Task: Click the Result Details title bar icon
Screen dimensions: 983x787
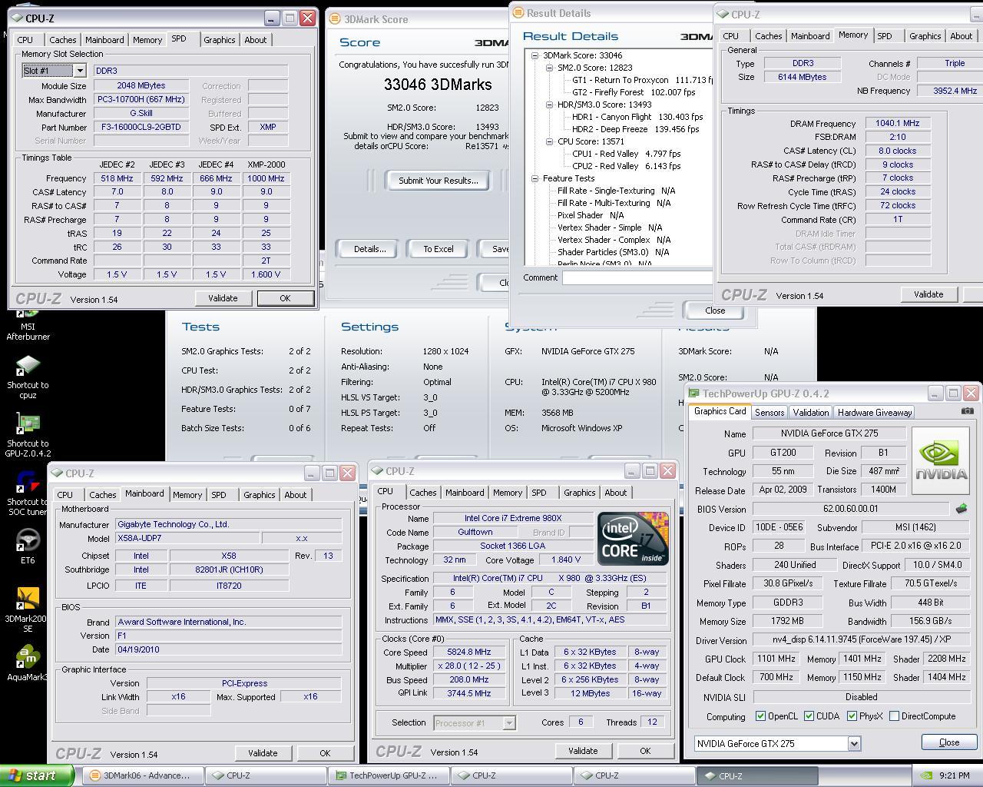Action: pyautogui.click(x=518, y=13)
